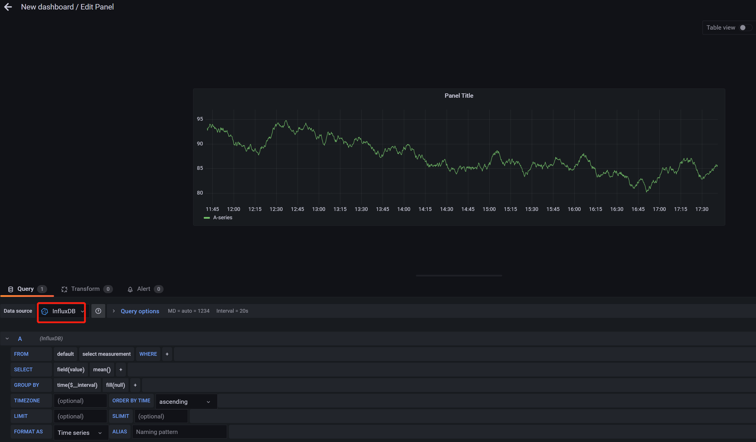This screenshot has height=442, width=756.
Task: Switch to the Transform tab
Action: (85, 289)
